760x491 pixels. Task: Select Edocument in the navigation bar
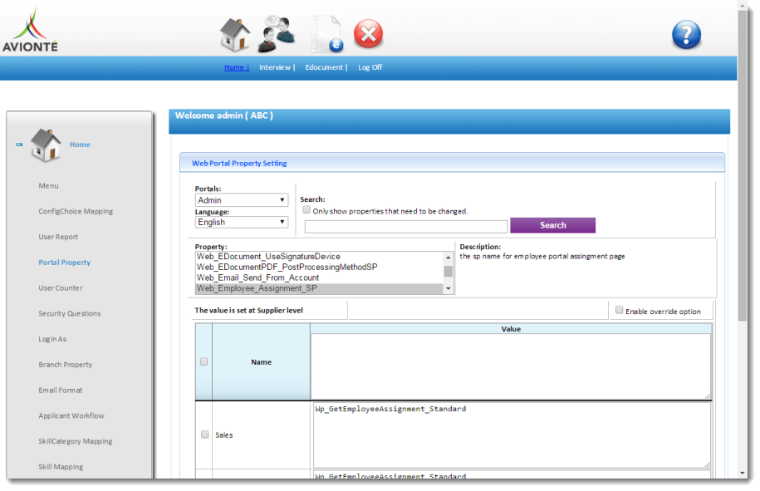pos(325,67)
